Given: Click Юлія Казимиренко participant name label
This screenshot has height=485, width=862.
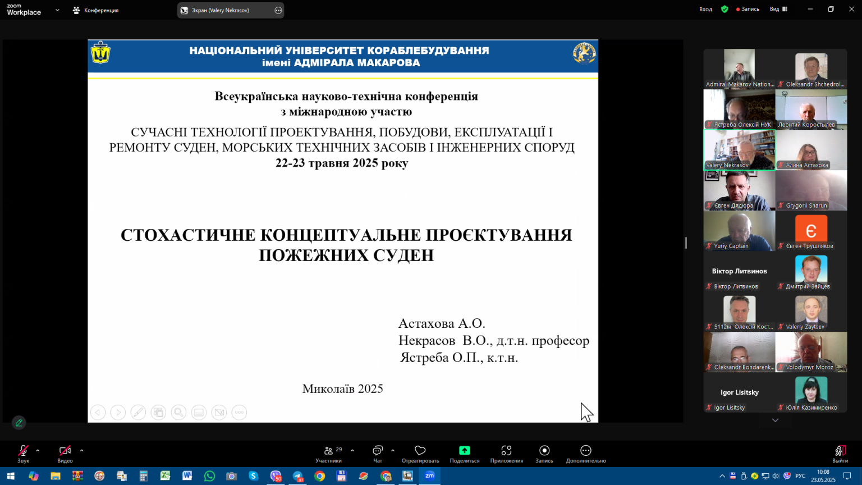Looking at the screenshot, I should click(811, 408).
